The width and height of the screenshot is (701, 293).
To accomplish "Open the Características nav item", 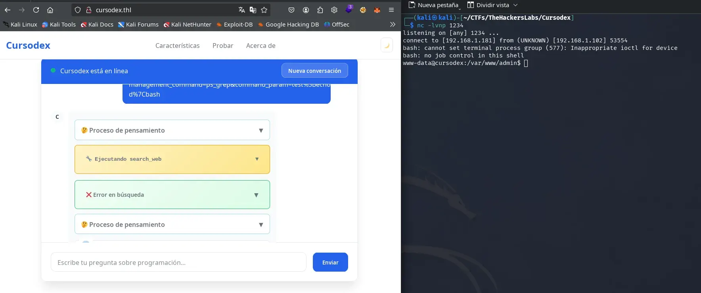I will (x=177, y=46).
